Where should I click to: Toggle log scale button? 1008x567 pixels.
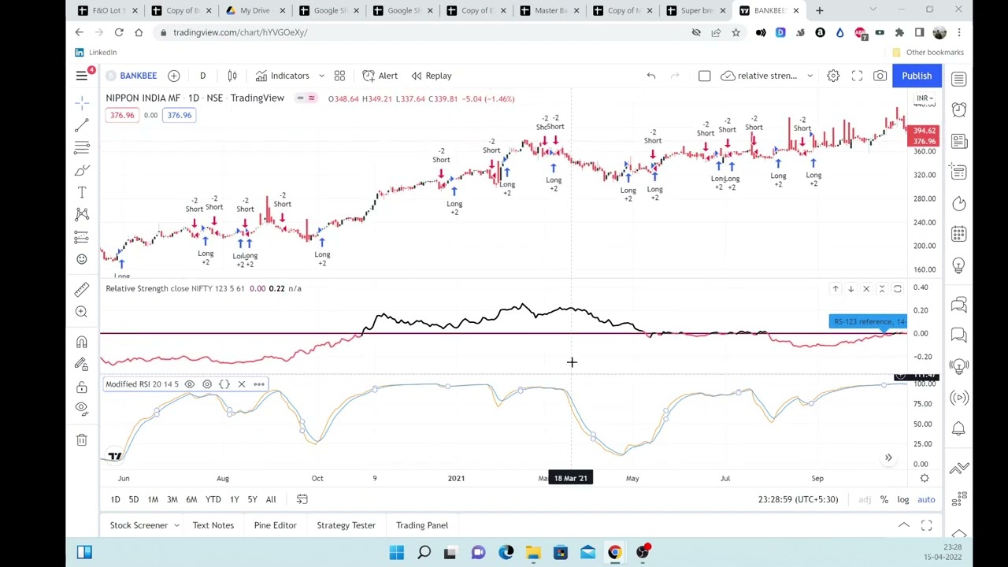(903, 499)
